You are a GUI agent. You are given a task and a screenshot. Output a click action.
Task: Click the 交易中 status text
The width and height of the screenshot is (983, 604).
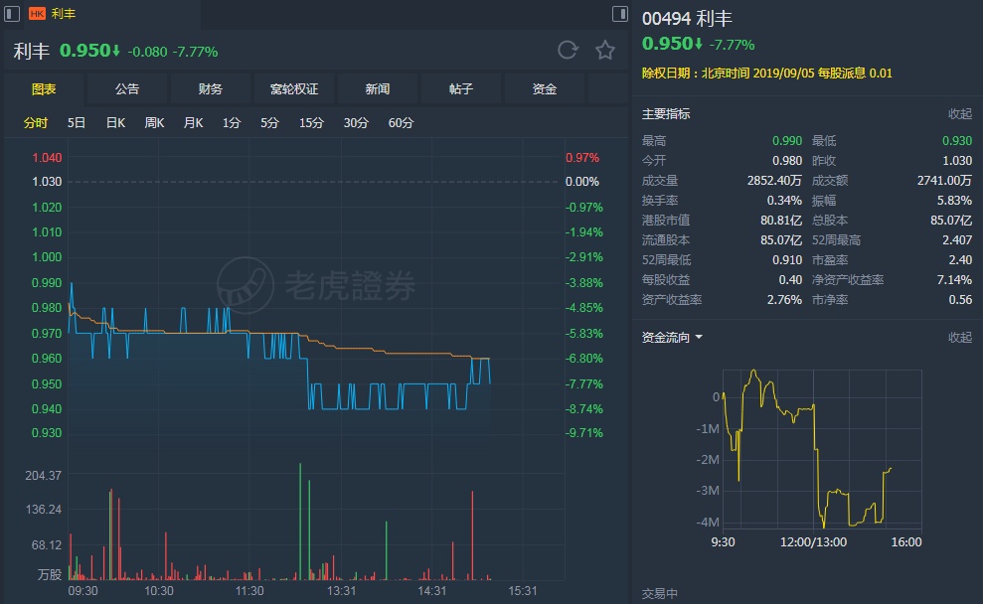[660, 593]
